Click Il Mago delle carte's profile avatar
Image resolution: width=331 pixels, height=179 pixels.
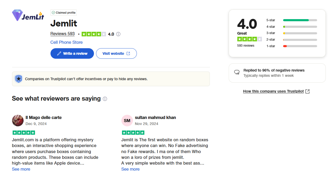18,121
